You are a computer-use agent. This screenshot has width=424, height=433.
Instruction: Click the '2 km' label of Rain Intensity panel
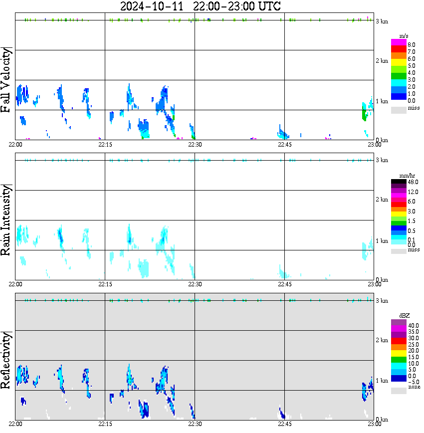[382, 200]
